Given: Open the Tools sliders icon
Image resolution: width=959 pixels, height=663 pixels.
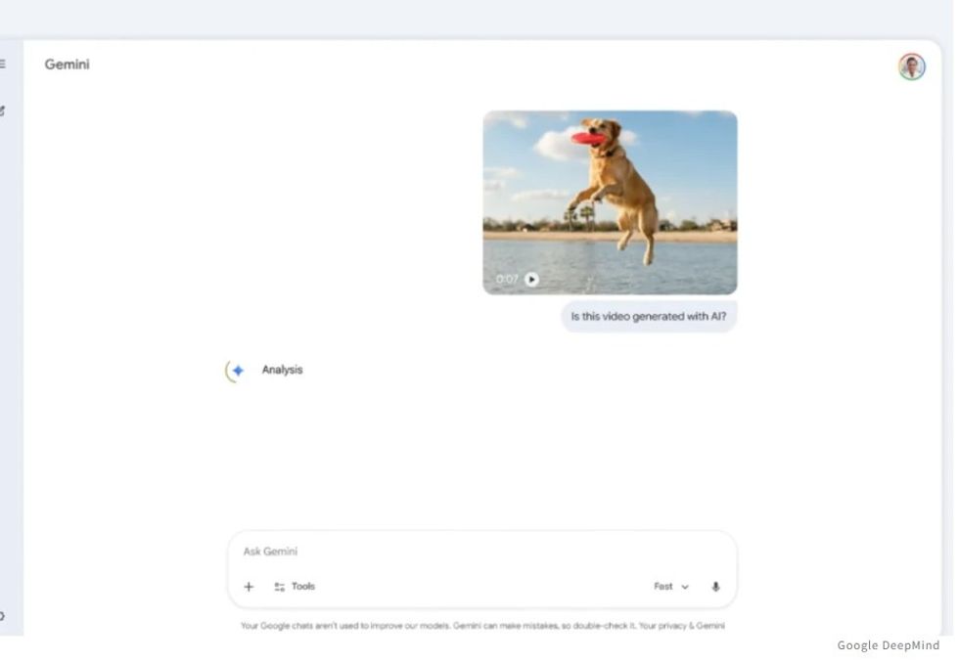Looking at the screenshot, I should tap(280, 587).
